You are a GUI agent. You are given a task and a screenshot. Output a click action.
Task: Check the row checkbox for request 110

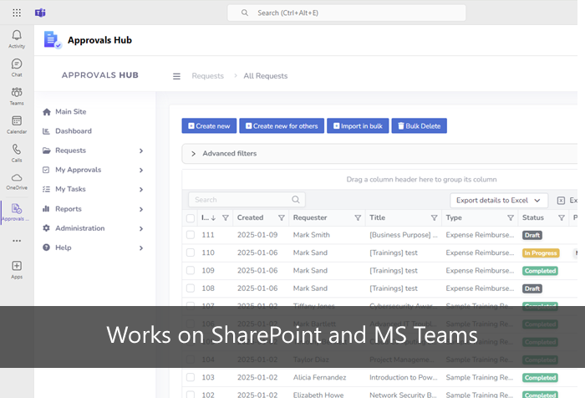coord(191,253)
